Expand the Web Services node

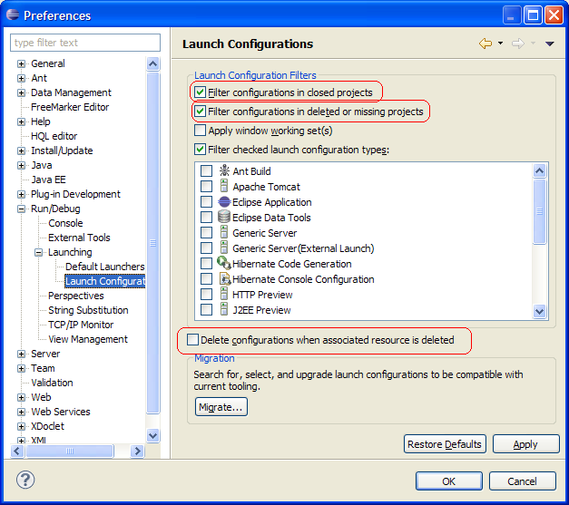21,412
